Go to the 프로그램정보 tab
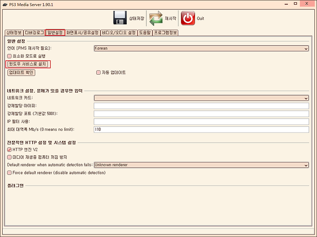This screenshot has height=237, width=317. (166, 32)
